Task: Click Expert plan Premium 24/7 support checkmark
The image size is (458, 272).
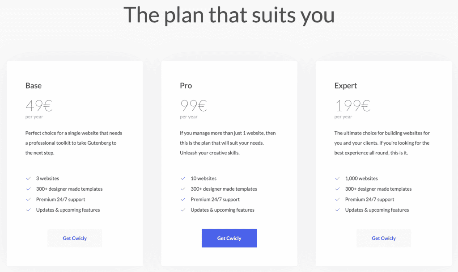Action: tap(337, 199)
